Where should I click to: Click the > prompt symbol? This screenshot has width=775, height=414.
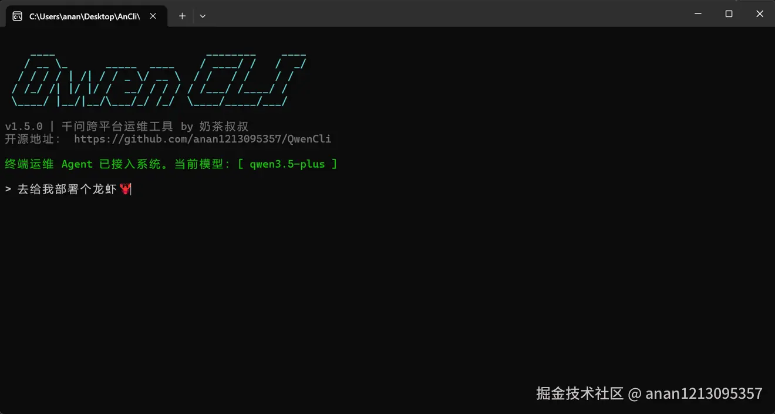pyautogui.click(x=7, y=189)
